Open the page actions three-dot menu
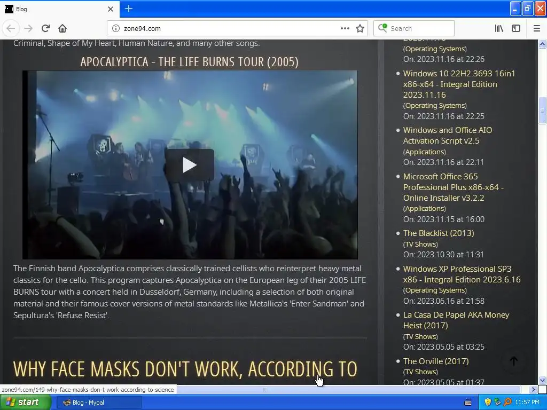The width and height of the screenshot is (547, 410). point(345,28)
